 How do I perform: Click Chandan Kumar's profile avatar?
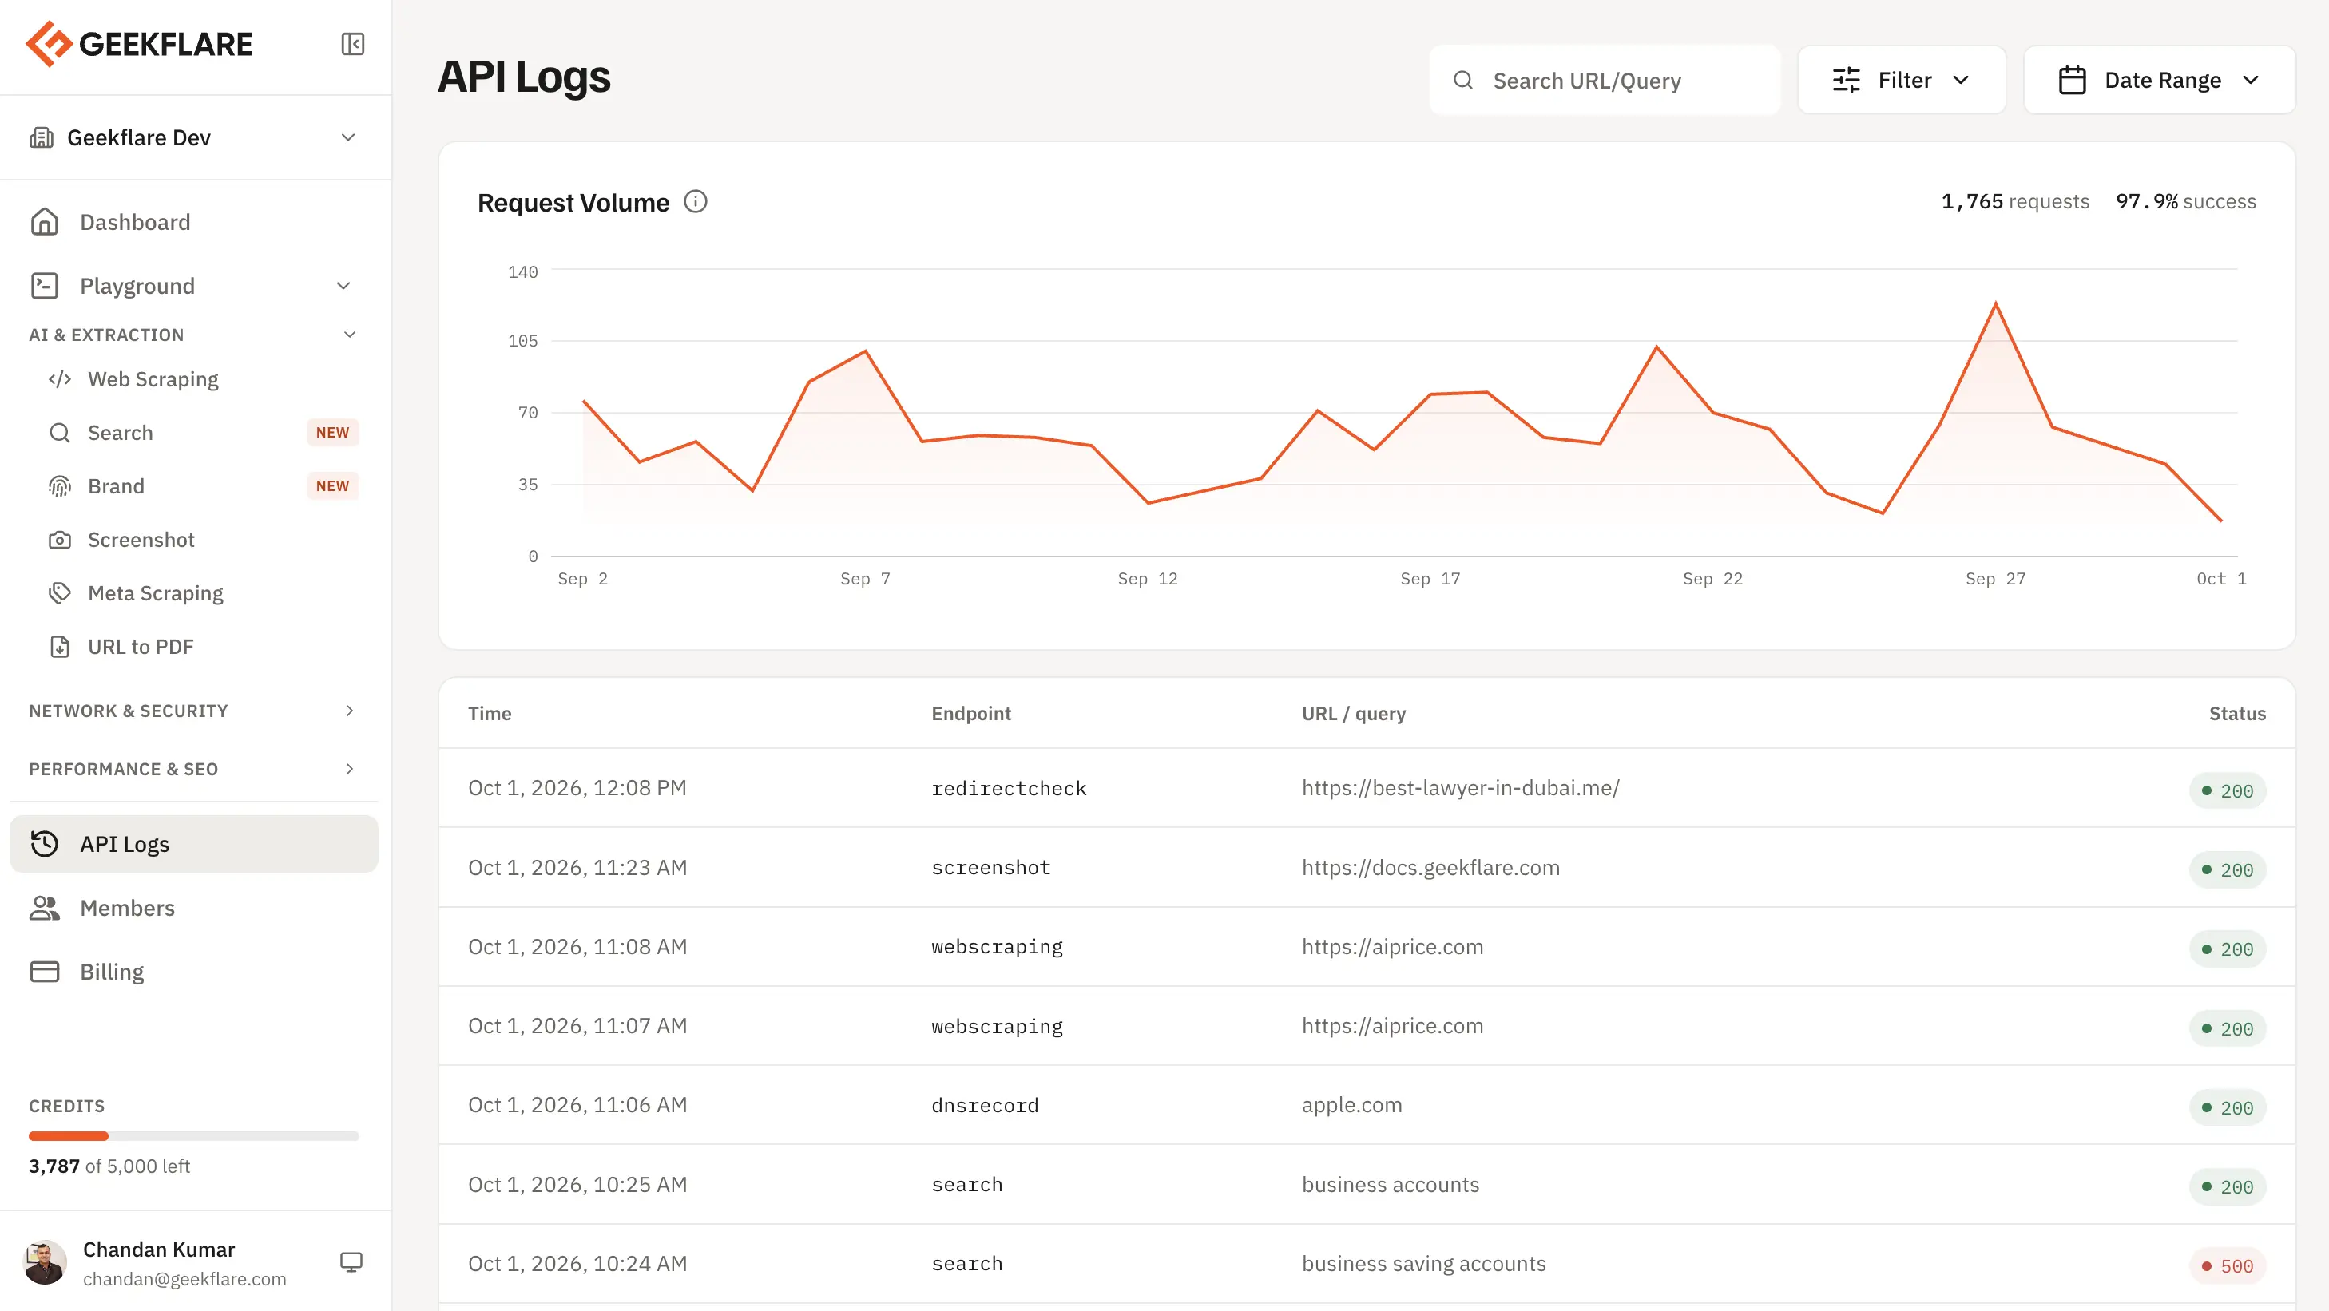tap(46, 1262)
